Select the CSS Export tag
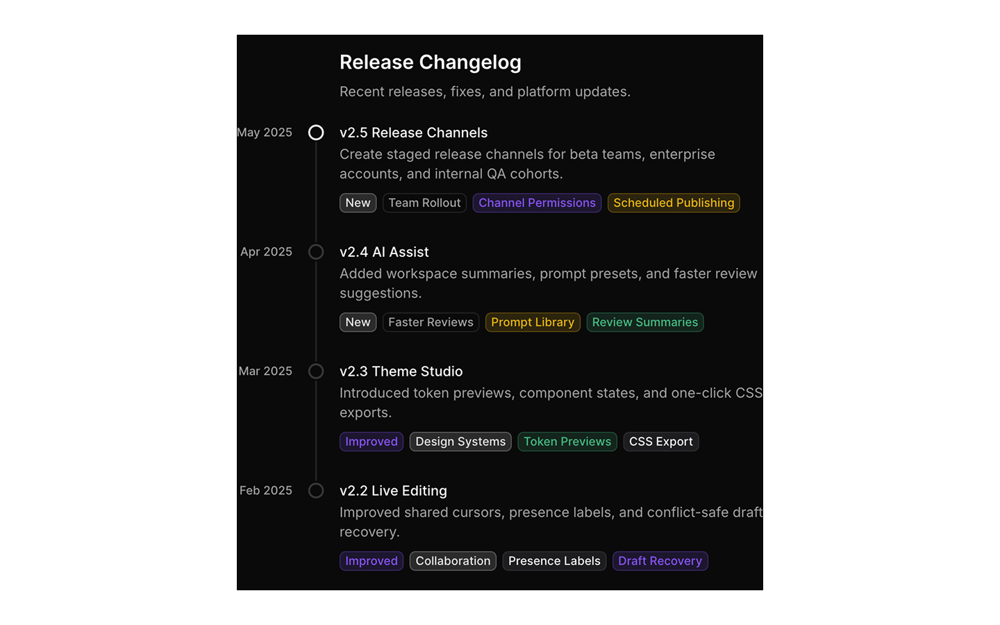This screenshot has width=1000, height=625. [x=661, y=442]
